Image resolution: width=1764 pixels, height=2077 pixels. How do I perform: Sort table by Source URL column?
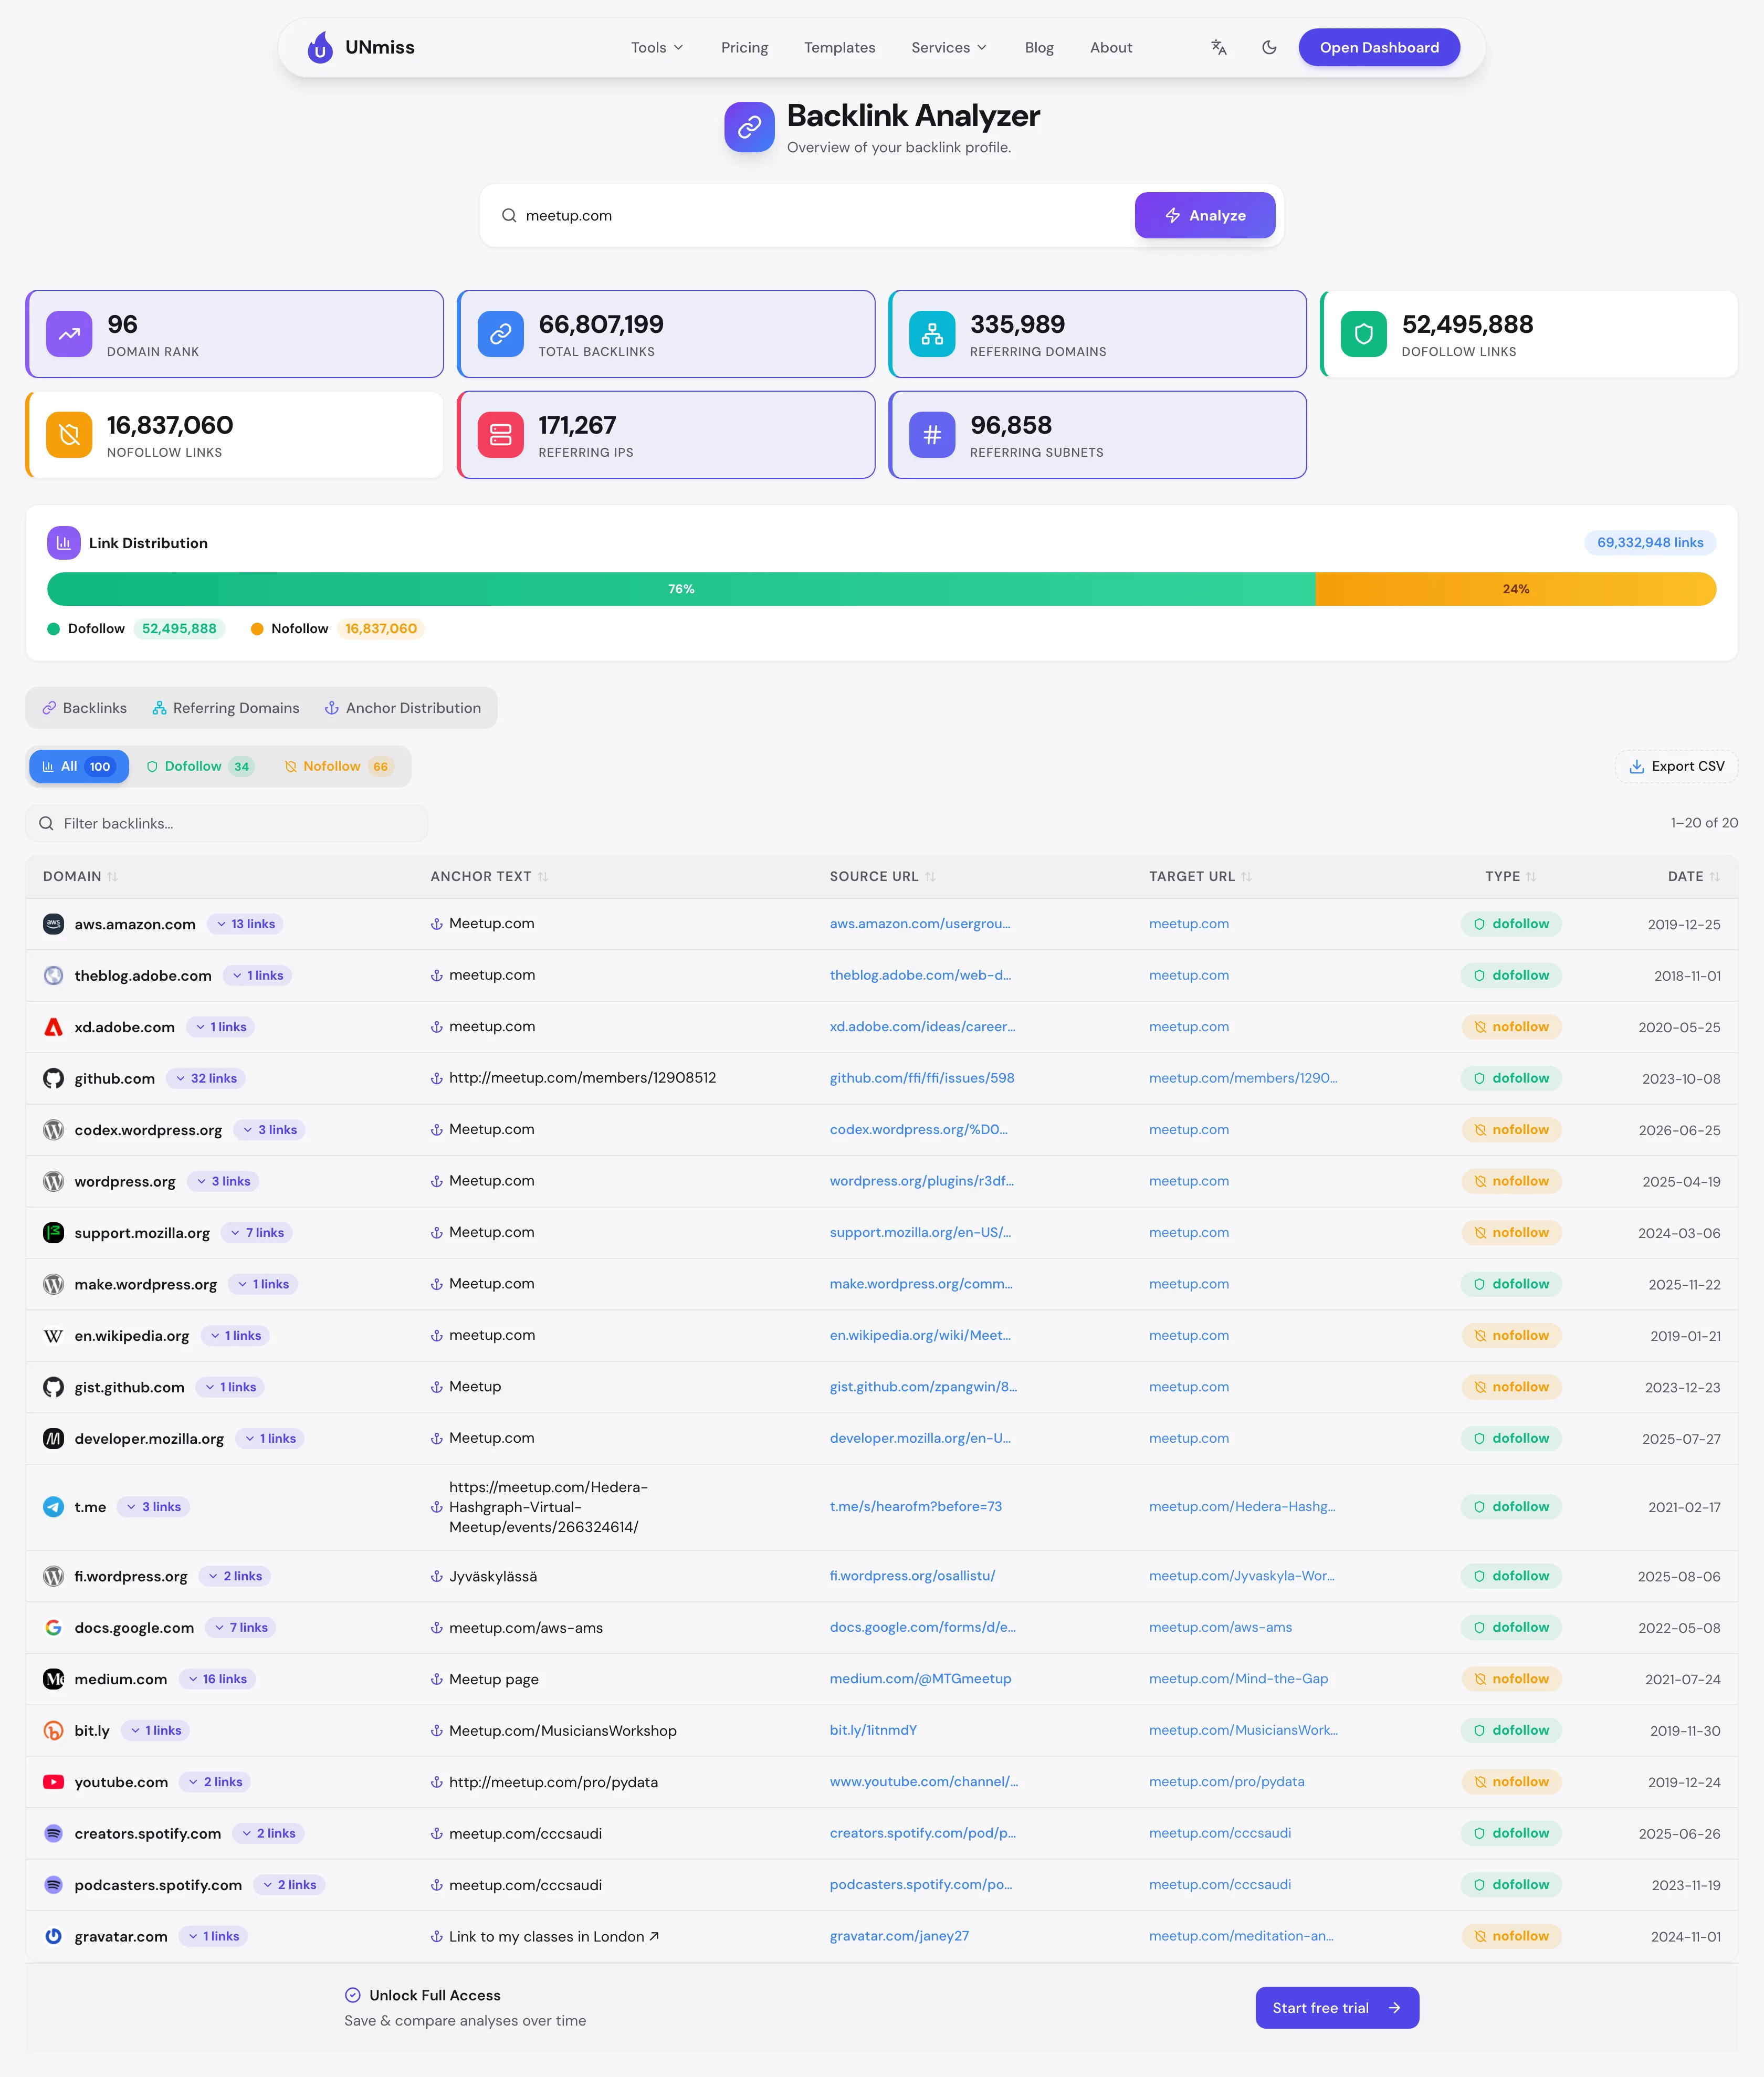[882, 876]
